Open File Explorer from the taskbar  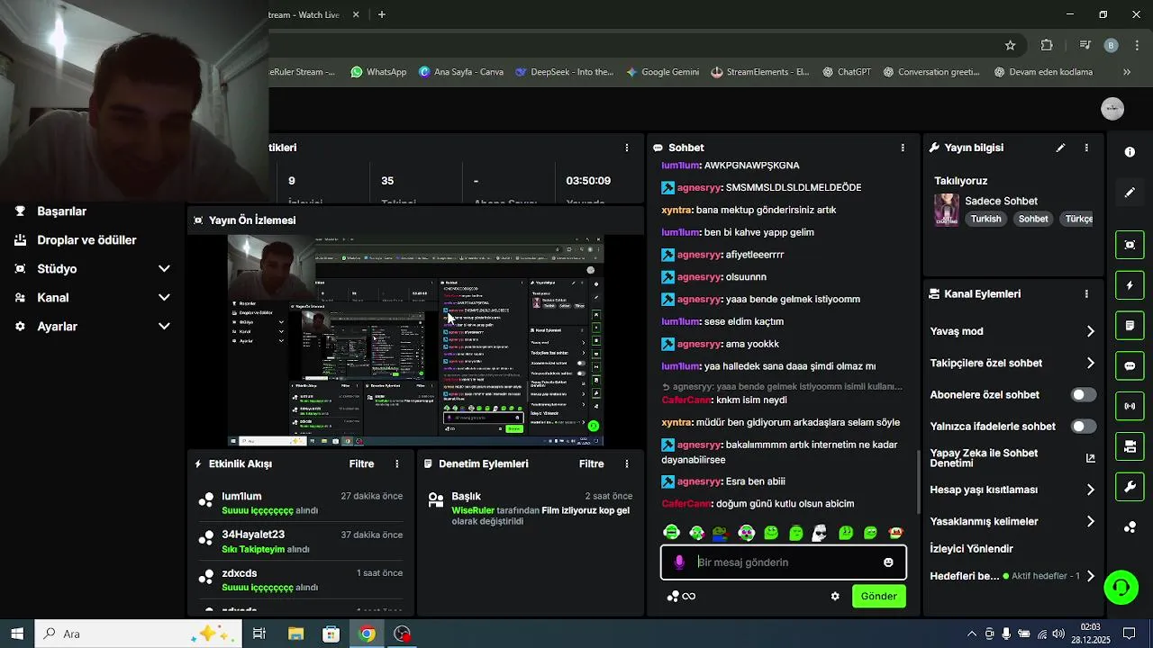coord(295,634)
